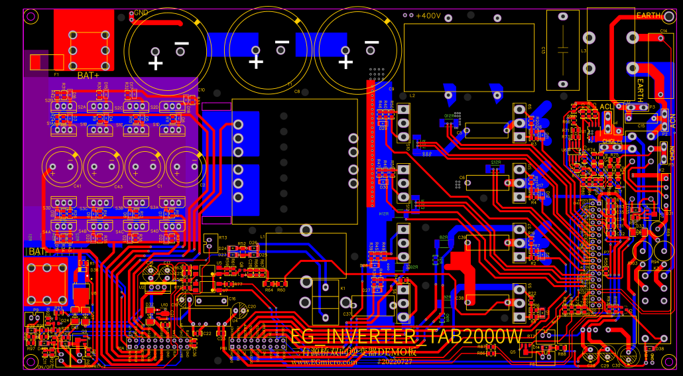Select the ACL connector label

point(606,107)
